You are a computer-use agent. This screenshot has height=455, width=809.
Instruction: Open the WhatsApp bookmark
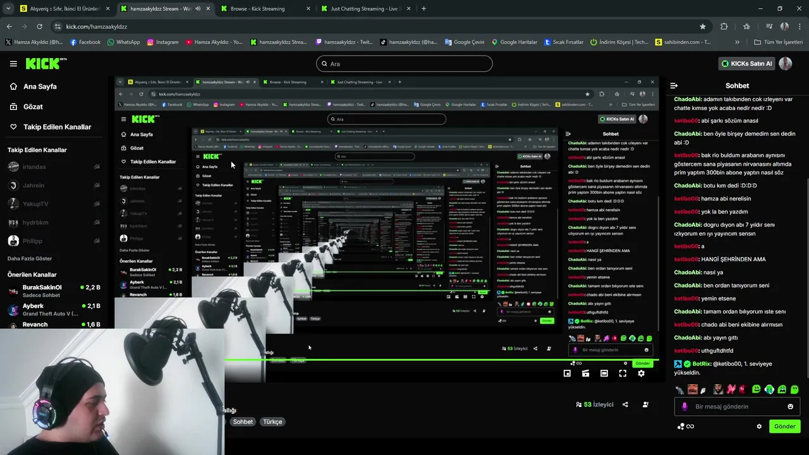pyautogui.click(x=123, y=42)
